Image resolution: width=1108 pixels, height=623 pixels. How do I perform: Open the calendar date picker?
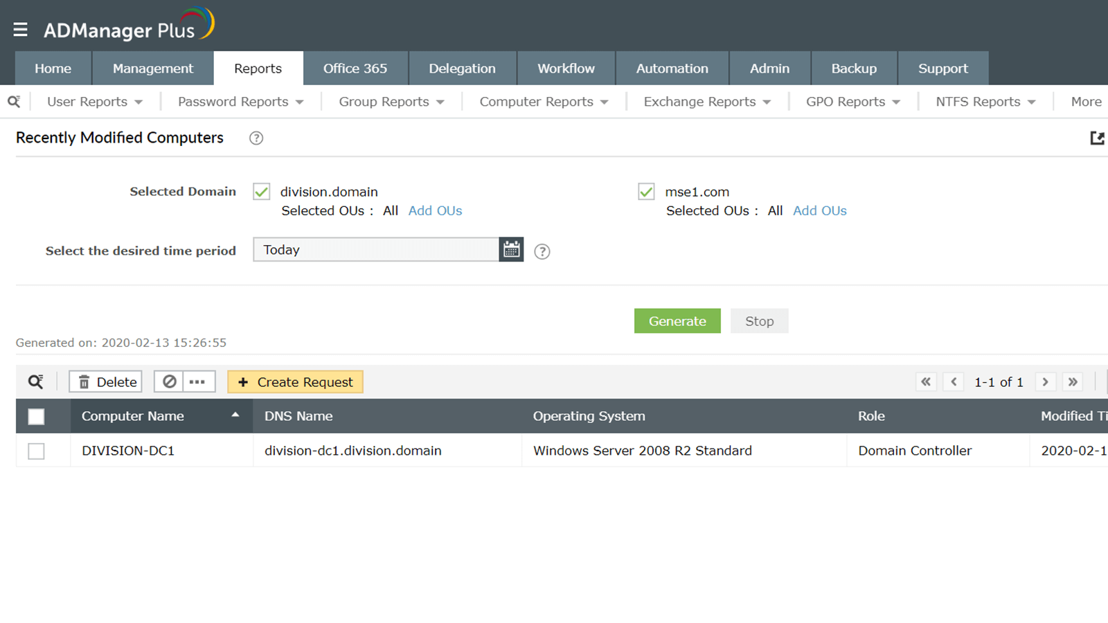point(511,250)
